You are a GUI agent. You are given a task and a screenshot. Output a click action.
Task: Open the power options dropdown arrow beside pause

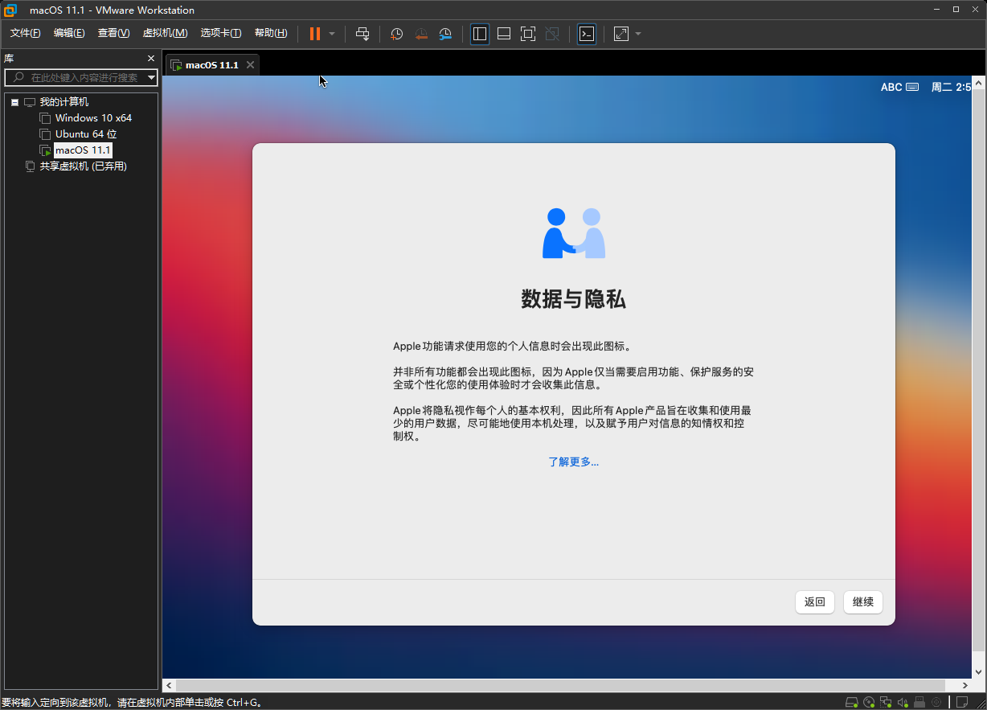pos(332,34)
